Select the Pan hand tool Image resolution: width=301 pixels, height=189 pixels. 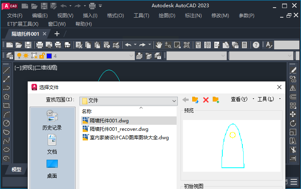point(159,45)
